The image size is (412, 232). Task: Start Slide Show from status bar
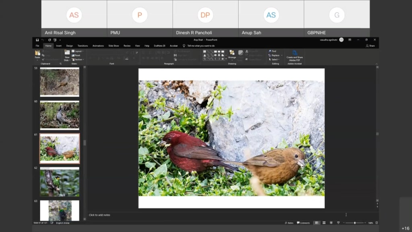(338, 223)
